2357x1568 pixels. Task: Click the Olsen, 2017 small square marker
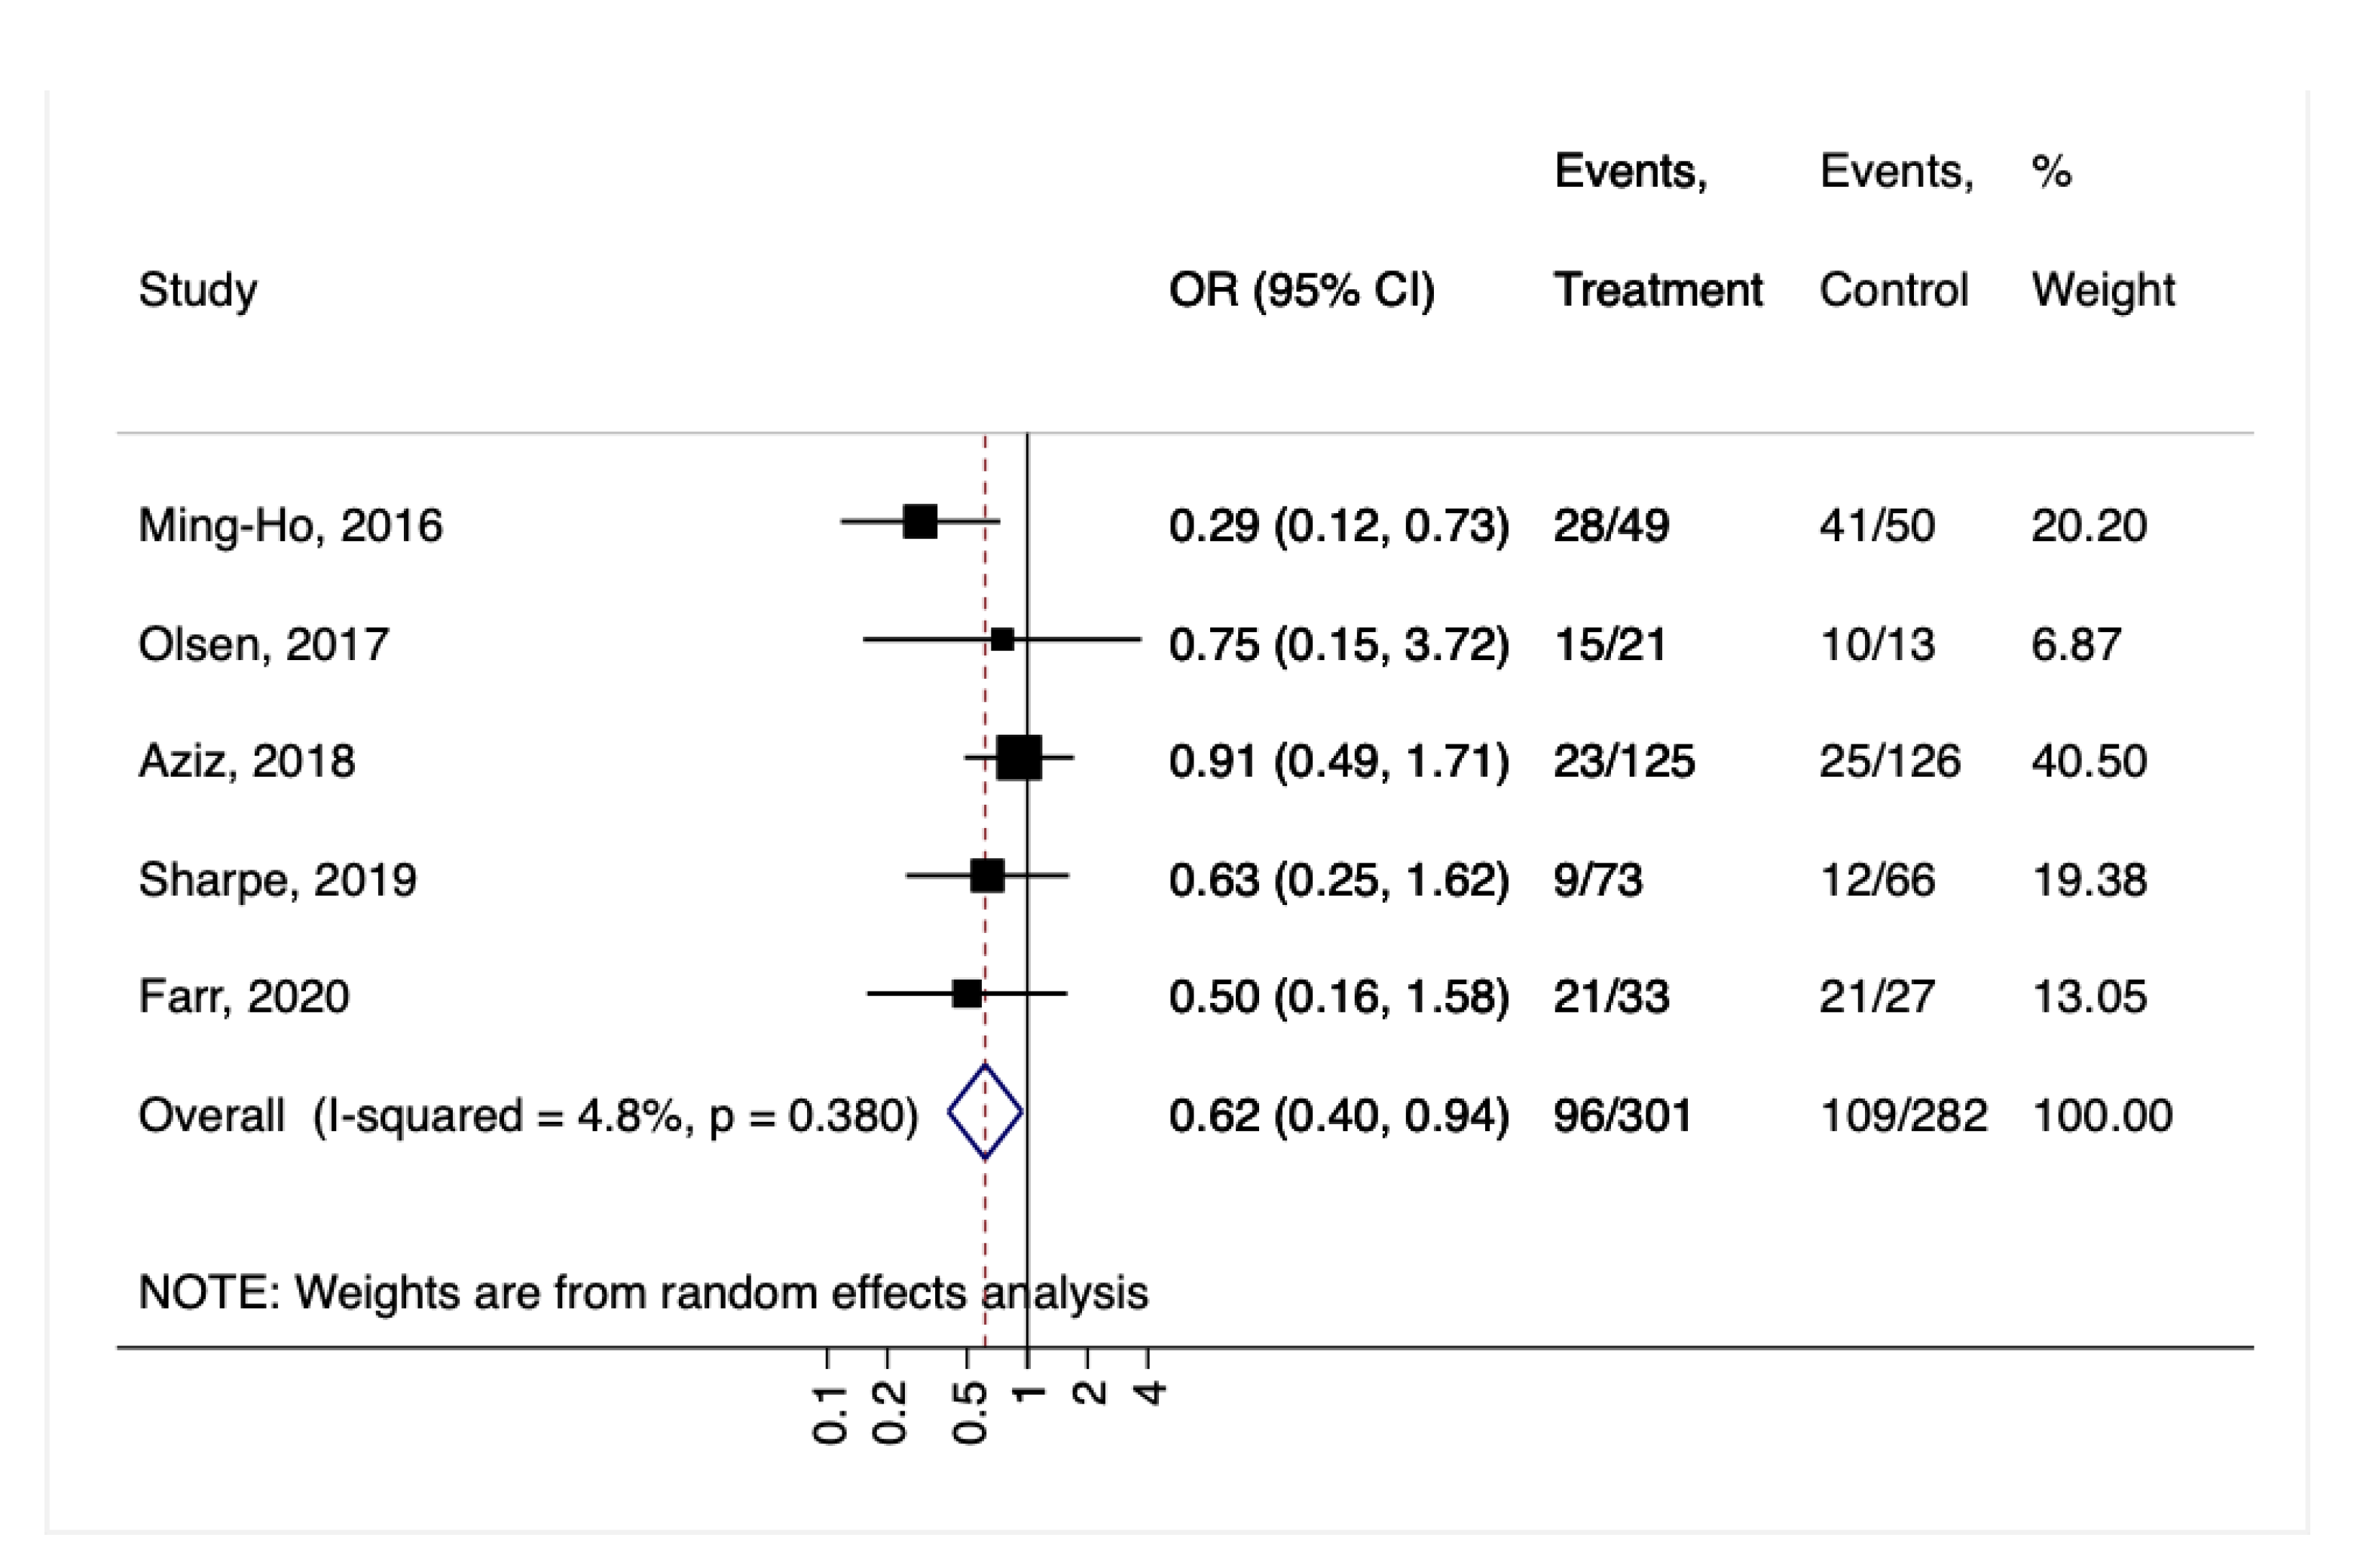[1002, 639]
